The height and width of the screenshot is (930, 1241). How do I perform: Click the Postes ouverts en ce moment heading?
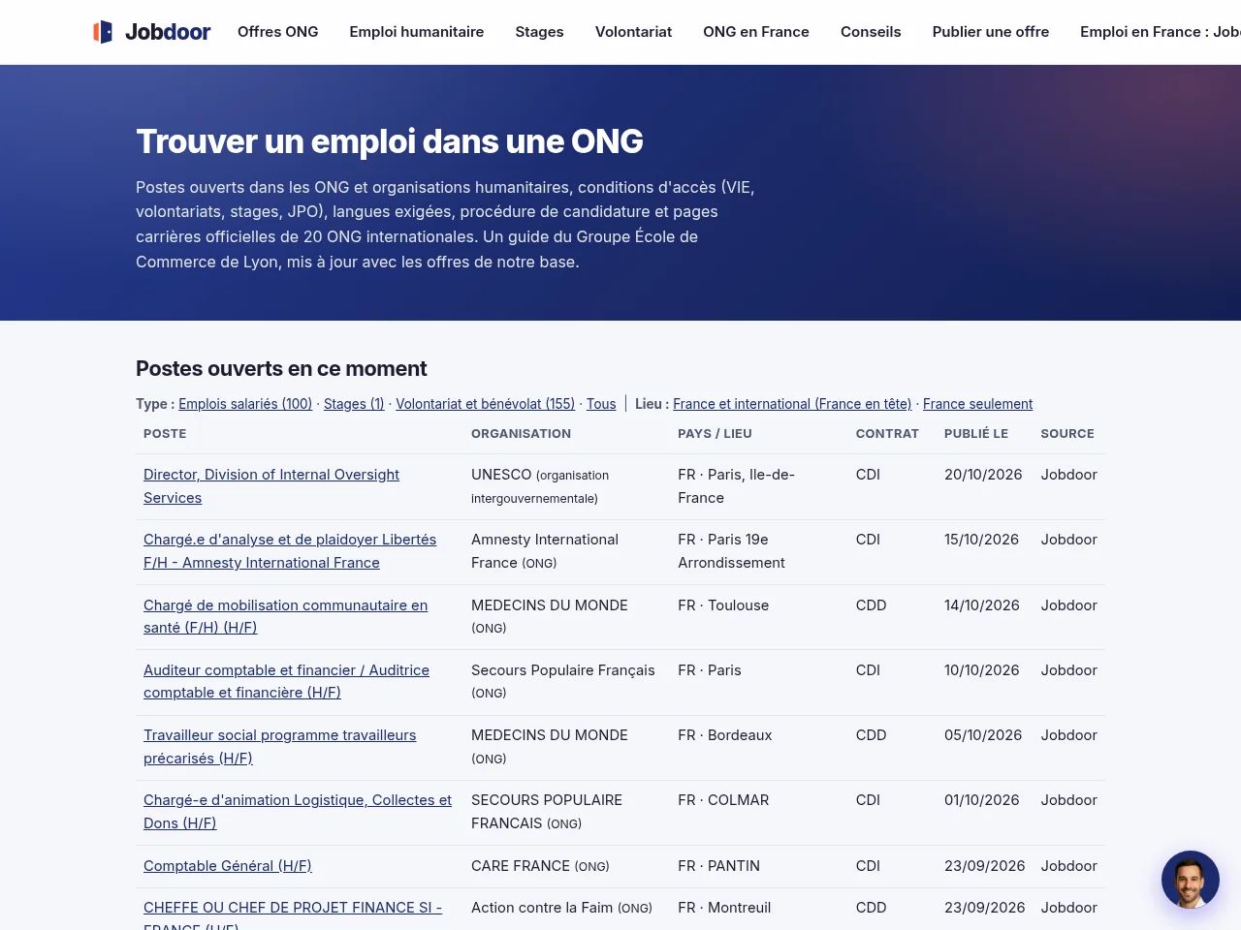click(281, 368)
